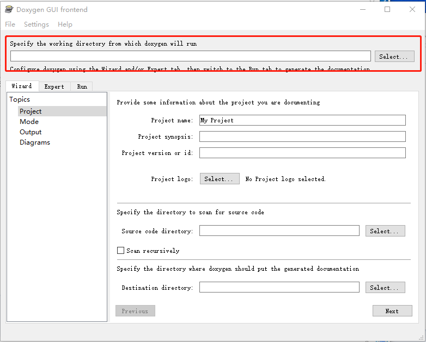Select the Project topic
The width and height of the screenshot is (426, 342).
[62, 111]
